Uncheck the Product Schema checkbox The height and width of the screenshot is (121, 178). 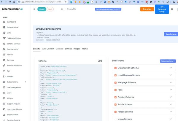coord(115,97)
